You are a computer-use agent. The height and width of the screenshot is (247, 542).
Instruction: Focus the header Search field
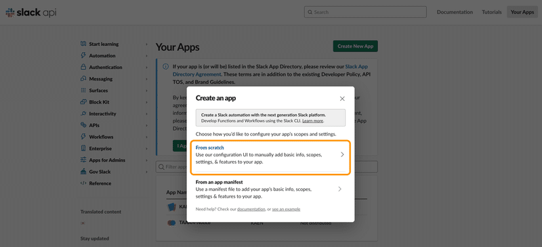tap(365, 12)
